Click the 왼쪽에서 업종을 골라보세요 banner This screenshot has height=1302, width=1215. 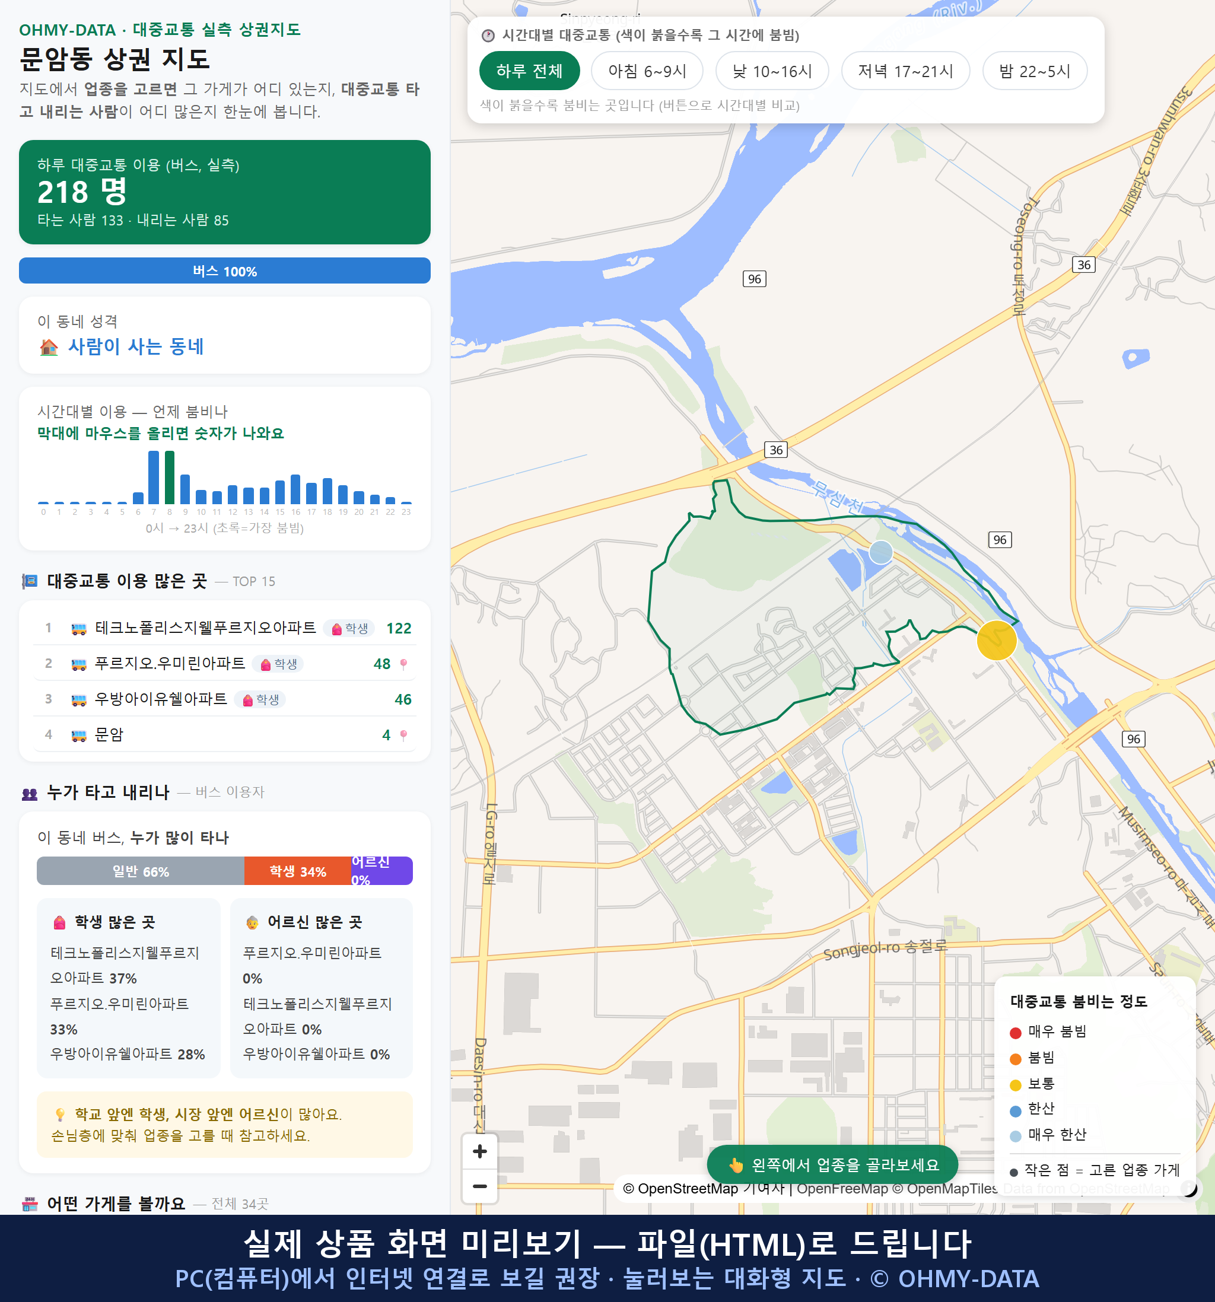pos(832,1164)
